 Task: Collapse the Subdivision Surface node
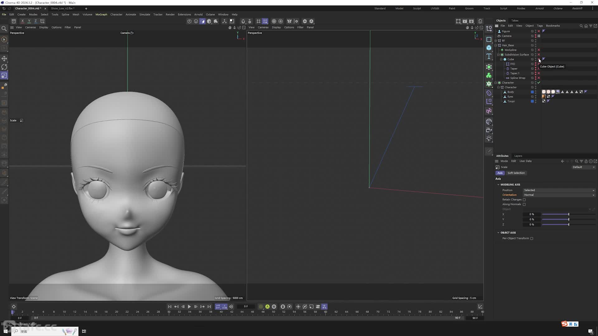click(498, 54)
